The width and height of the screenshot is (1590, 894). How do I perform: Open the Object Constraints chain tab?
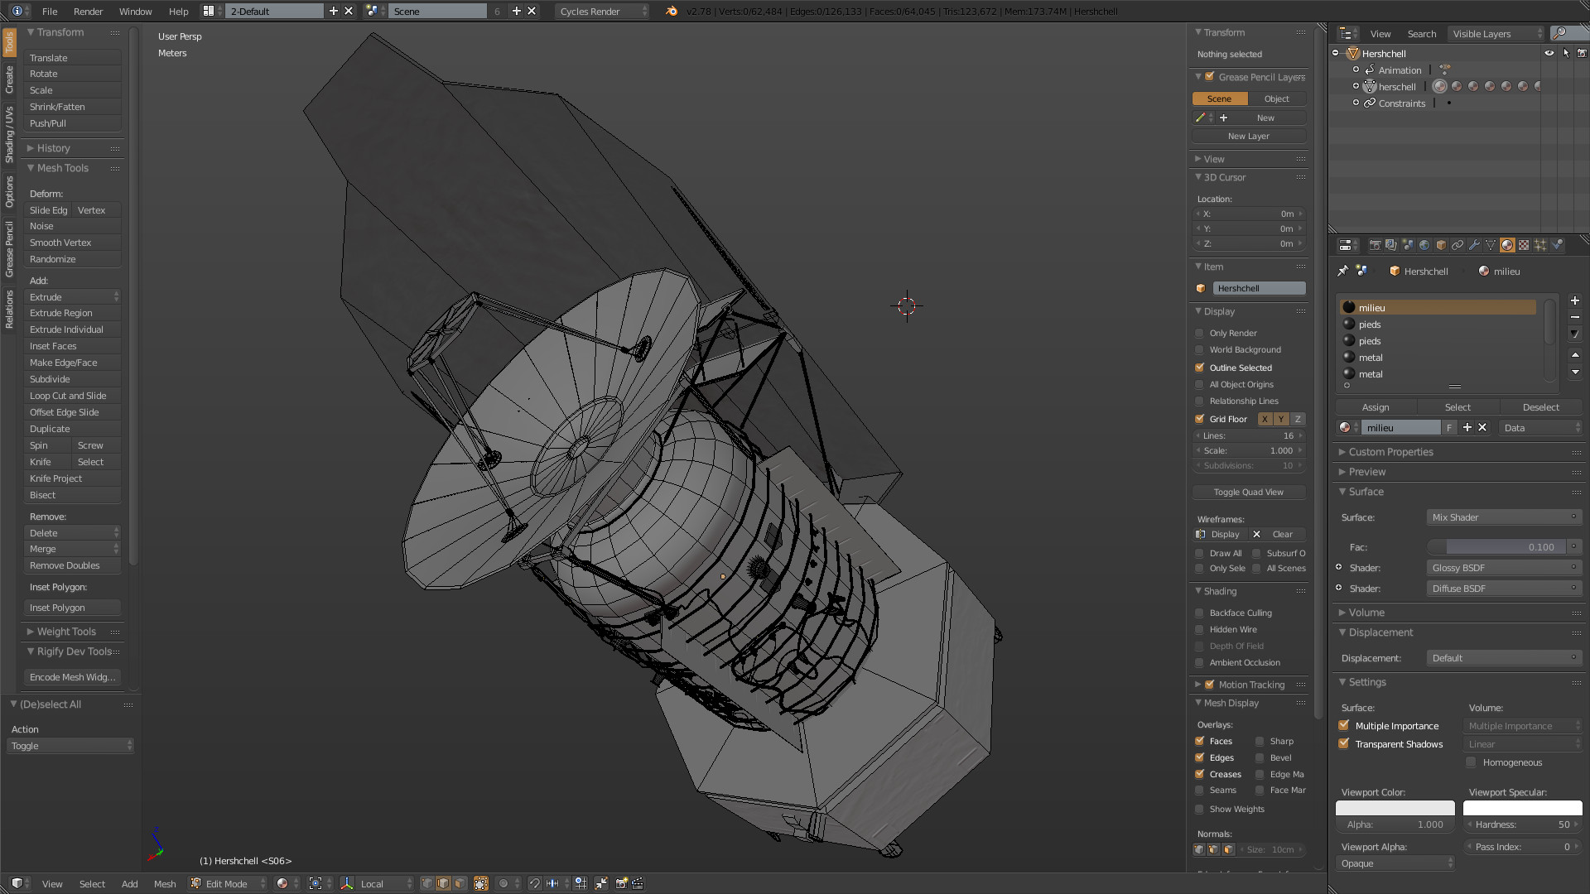click(x=1457, y=245)
